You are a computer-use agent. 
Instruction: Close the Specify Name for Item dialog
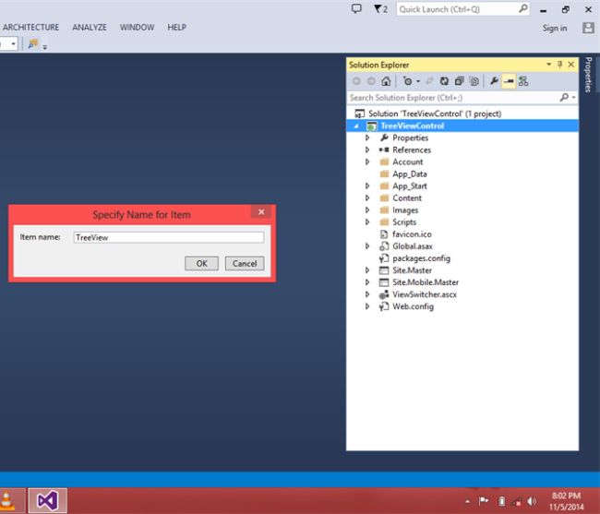(261, 212)
